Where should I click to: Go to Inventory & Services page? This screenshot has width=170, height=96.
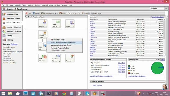[12, 27]
